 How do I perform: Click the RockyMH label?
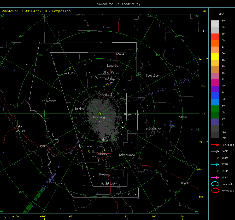(x=69, y=73)
